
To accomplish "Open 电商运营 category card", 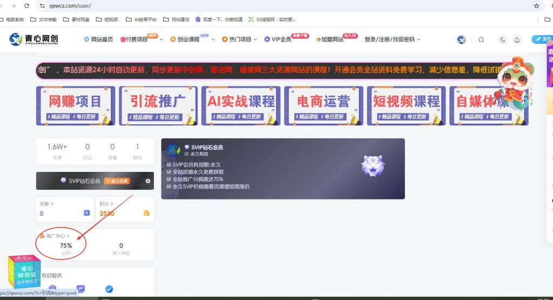I will point(323,105).
